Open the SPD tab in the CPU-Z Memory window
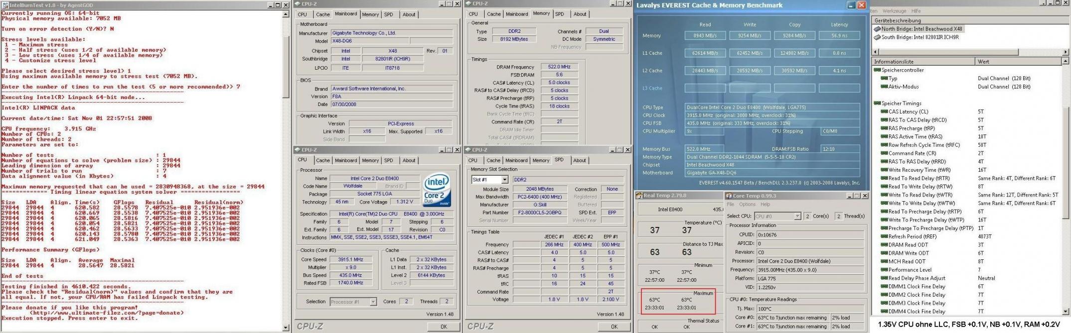This screenshot has height=333, width=1071. pyautogui.click(x=560, y=14)
